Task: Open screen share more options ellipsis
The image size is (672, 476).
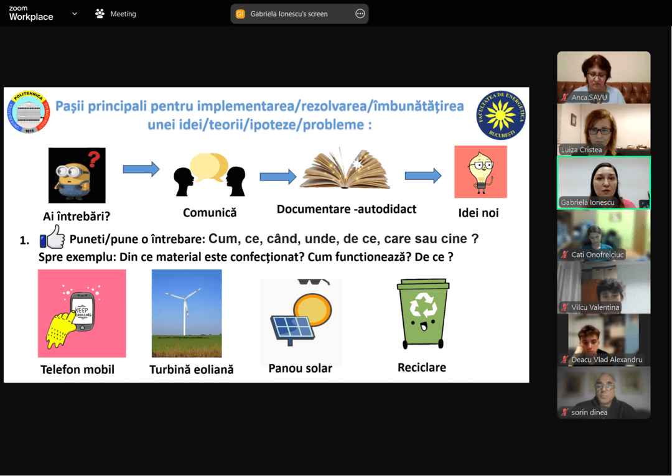Action: click(x=360, y=14)
